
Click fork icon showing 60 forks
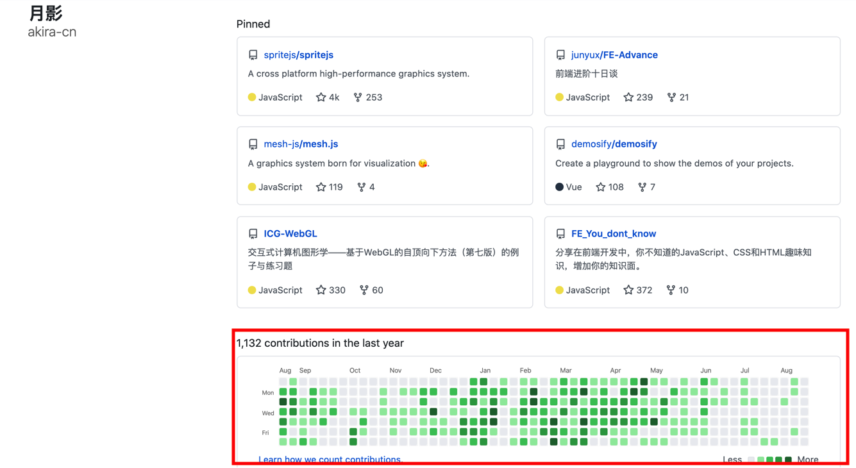tap(364, 290)
